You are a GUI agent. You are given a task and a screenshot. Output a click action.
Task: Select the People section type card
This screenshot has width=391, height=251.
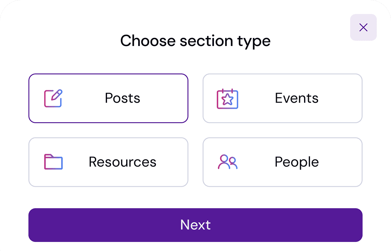[x=282, y=162]
